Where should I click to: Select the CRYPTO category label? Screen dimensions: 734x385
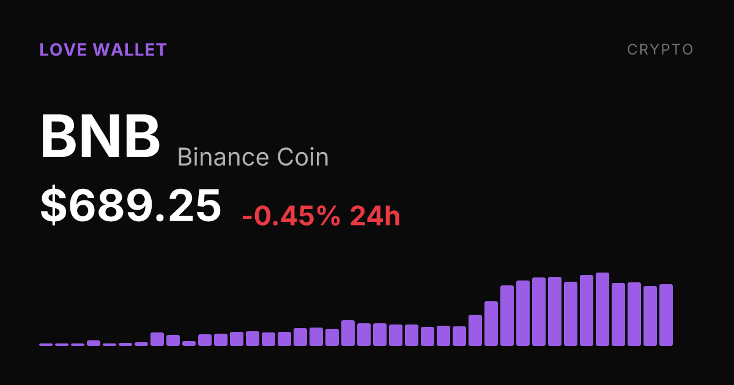[x=661, y=50]
